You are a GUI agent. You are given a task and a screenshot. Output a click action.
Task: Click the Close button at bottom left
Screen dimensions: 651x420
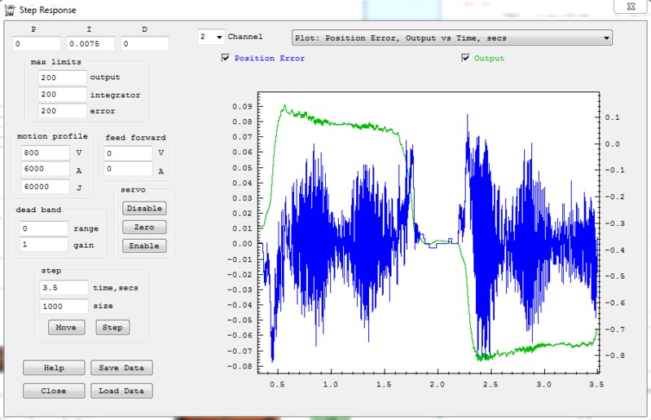point(53,391)
